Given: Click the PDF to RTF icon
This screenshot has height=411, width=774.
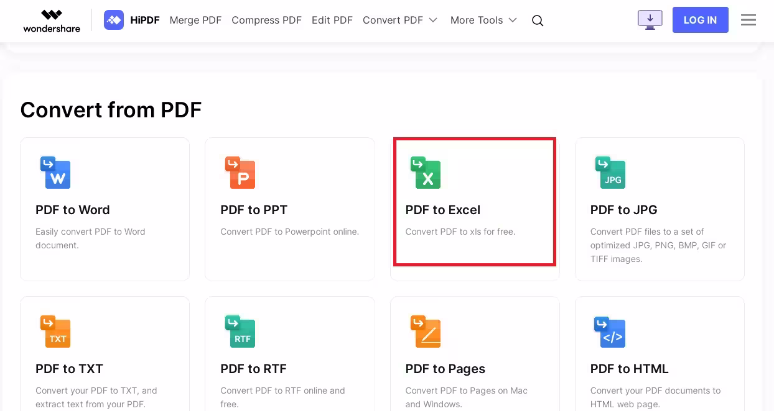Looking at the screenshot, I should [x=240, y=332].
